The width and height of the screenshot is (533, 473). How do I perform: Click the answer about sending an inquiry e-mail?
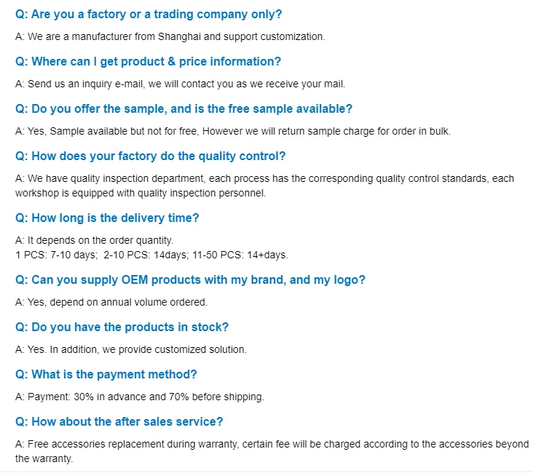[180, 84]
